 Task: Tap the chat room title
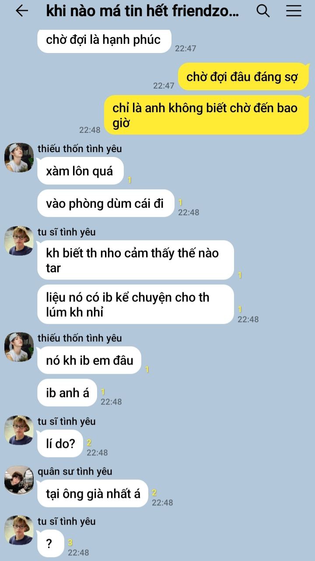pos(143,11)
